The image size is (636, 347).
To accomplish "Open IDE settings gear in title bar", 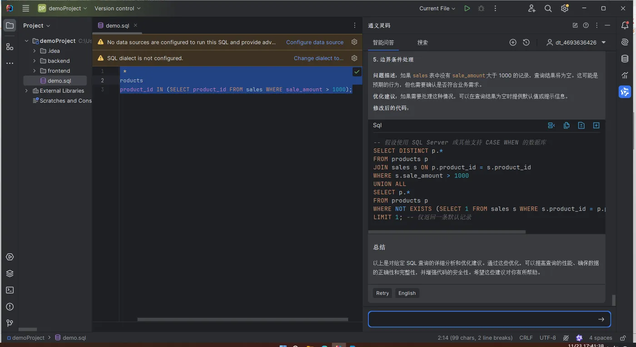I will 565,8.
